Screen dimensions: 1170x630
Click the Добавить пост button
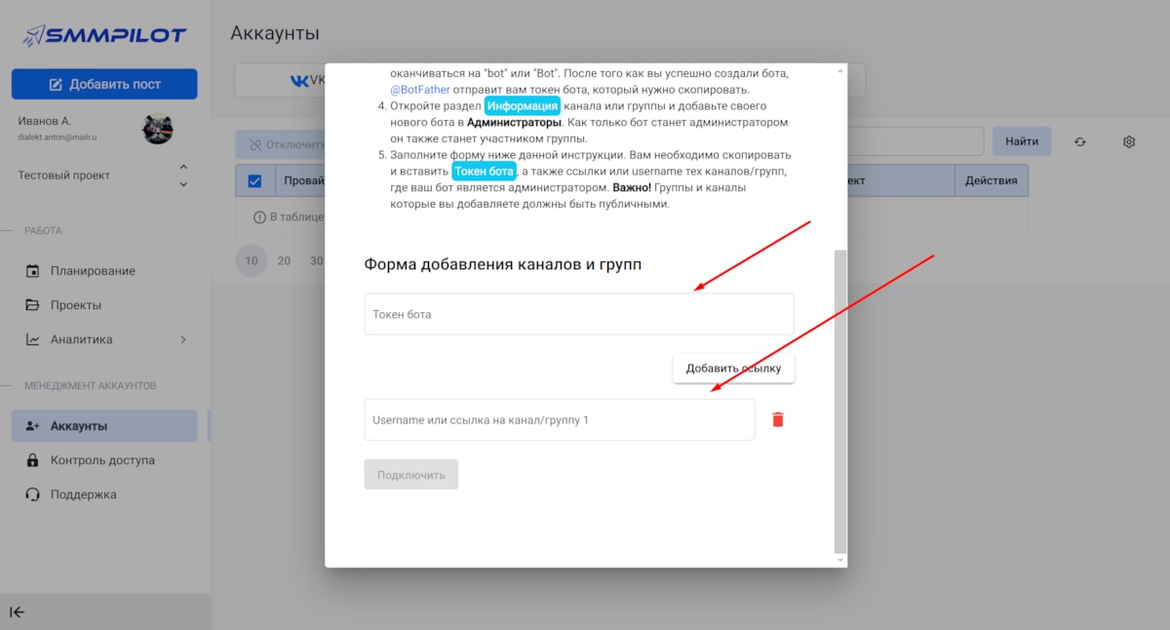[x=104, y=84]
